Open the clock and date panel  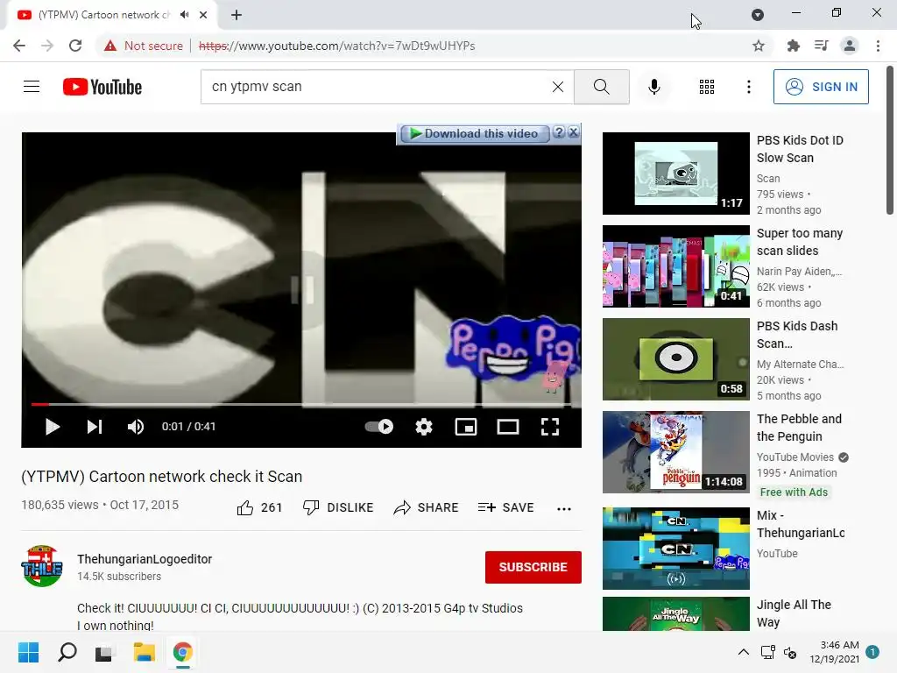834,652
